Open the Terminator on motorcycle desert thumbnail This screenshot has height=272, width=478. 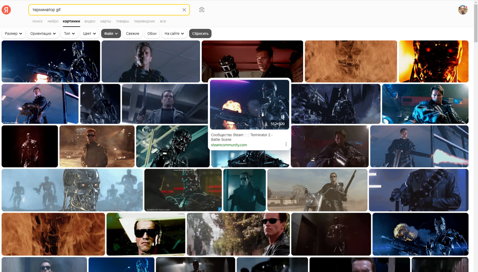(x=317, y=190)
